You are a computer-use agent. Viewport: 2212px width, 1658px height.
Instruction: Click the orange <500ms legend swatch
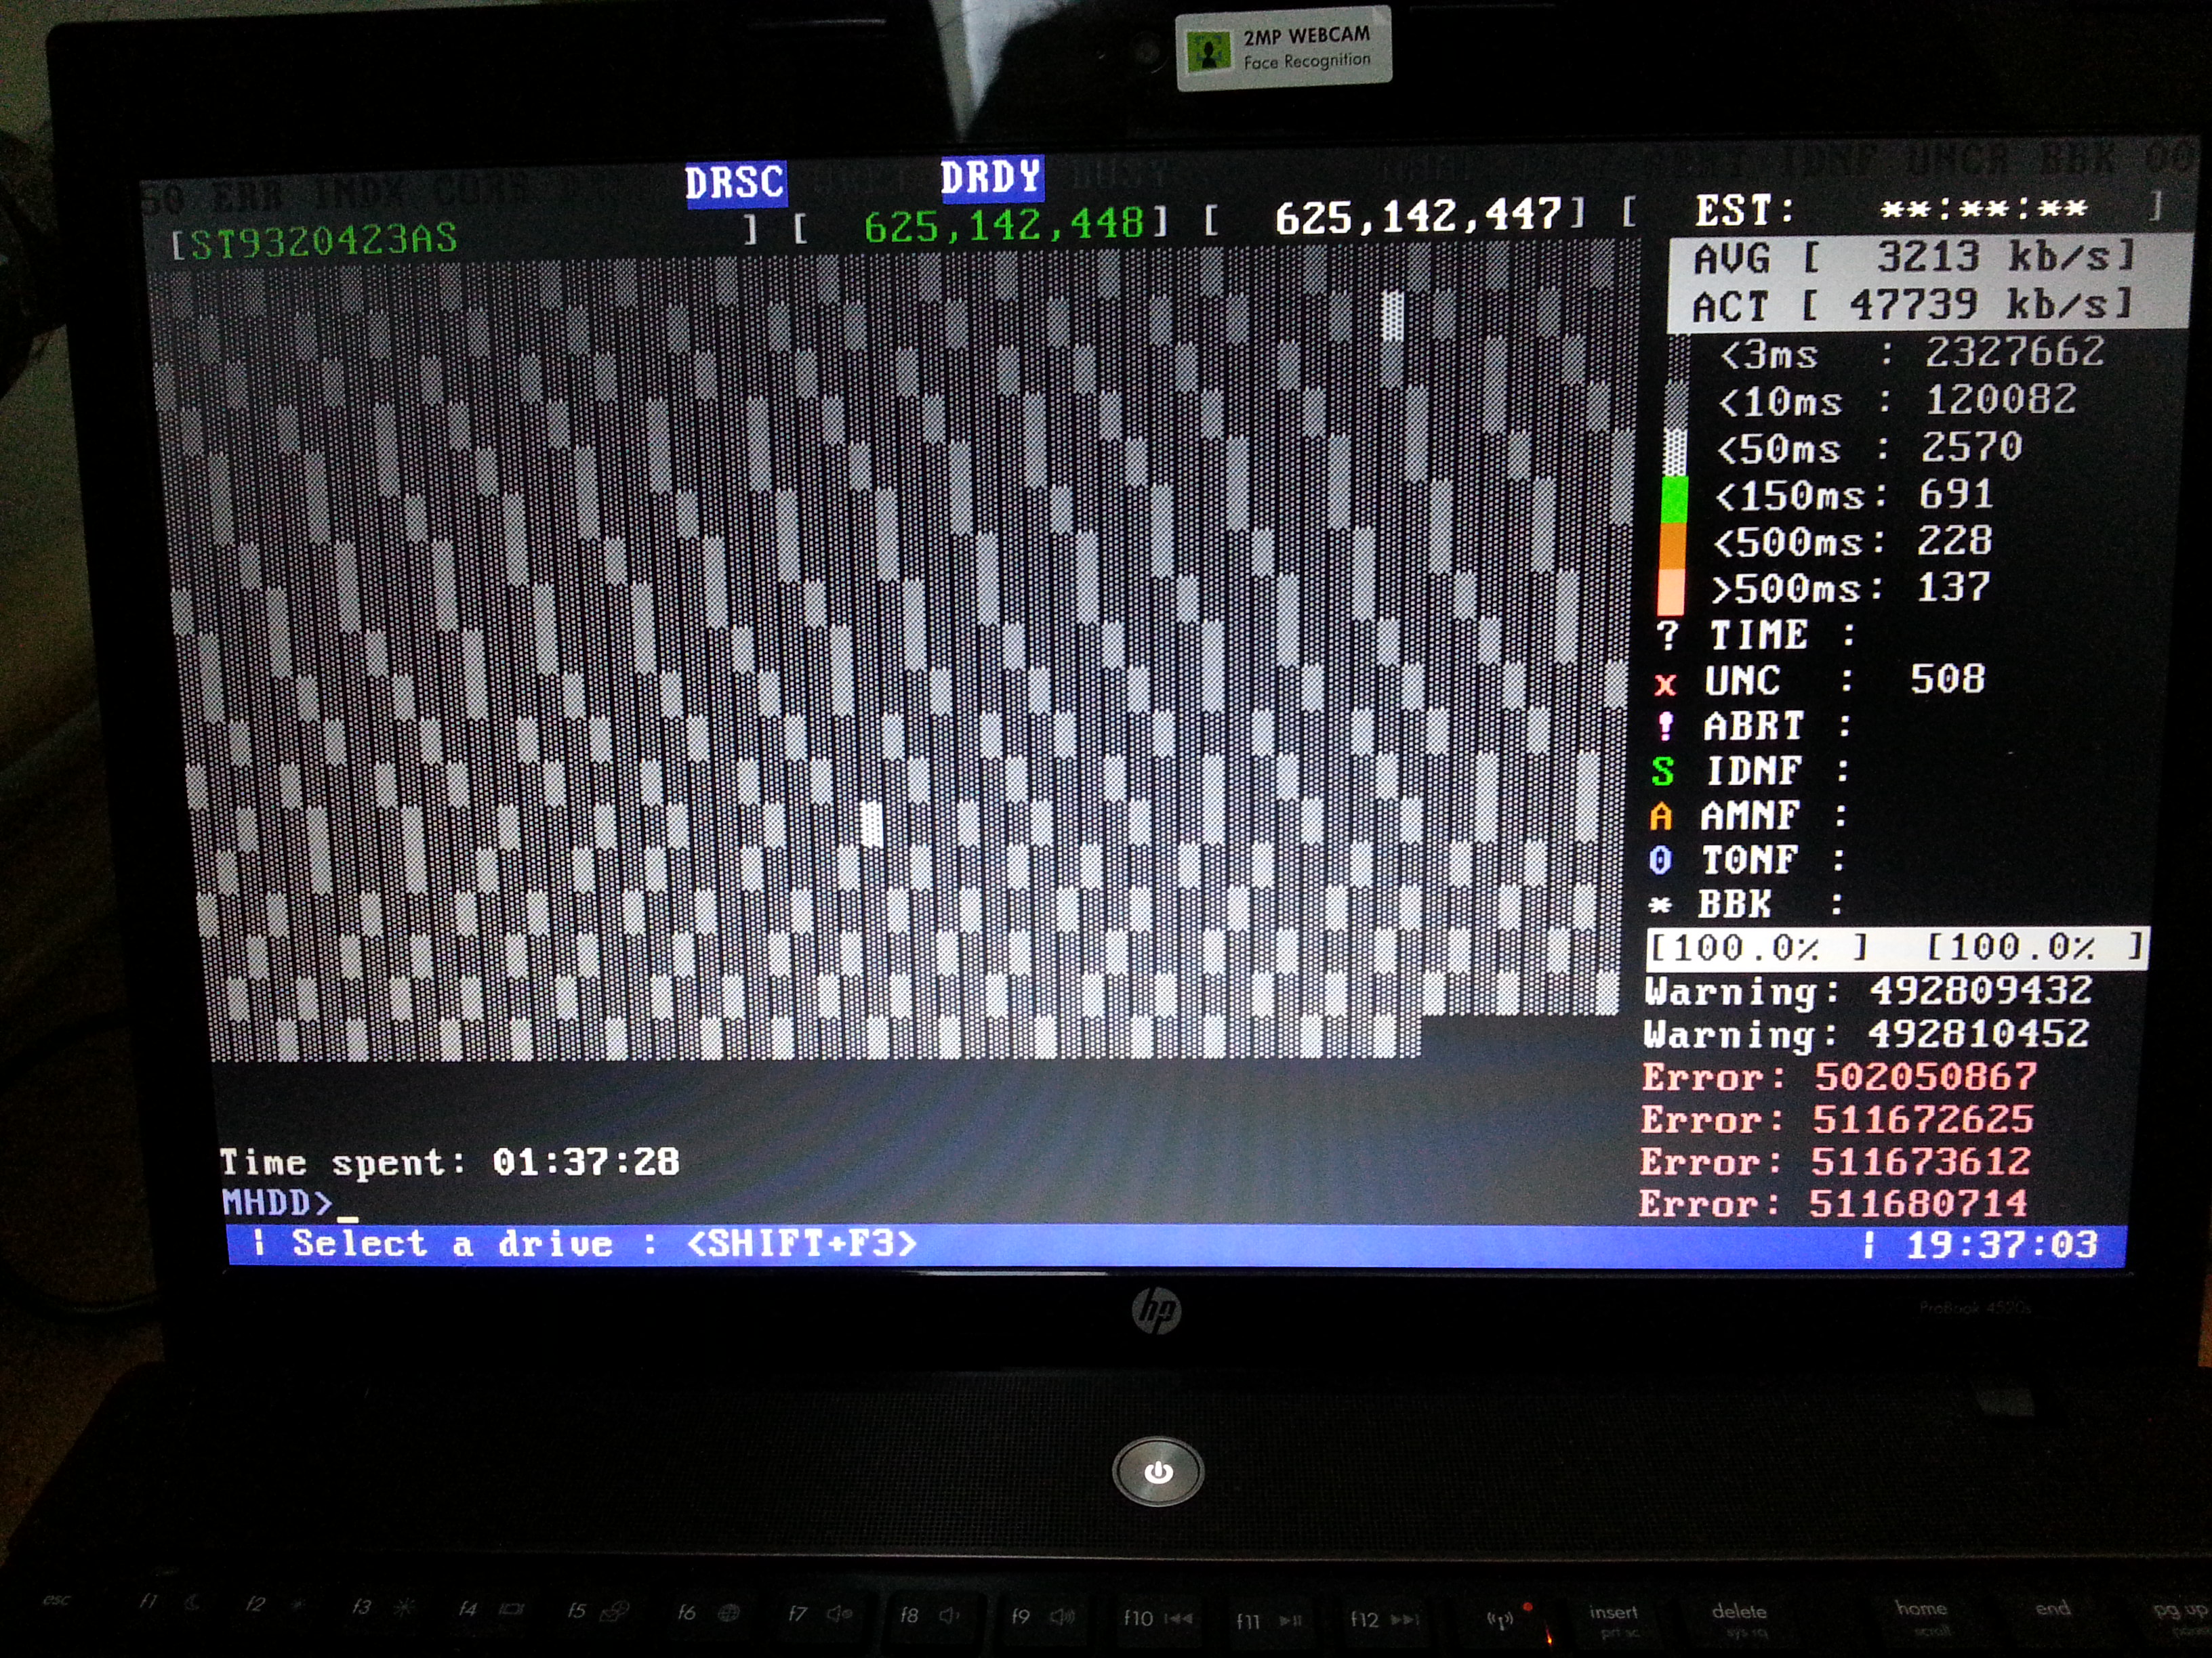pos(1672,545)
